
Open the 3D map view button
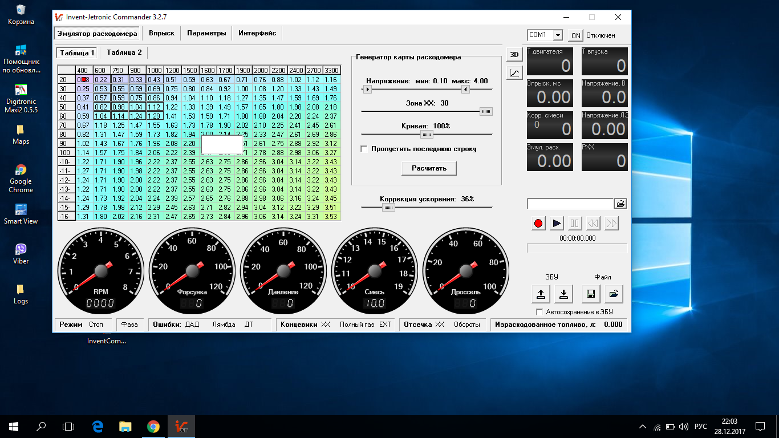click(x=514, y=55)
